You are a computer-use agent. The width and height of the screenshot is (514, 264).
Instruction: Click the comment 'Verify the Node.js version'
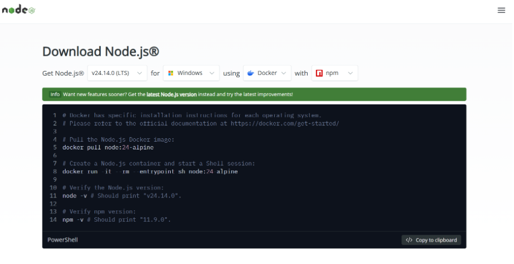pyautogui.click(x=113, y=187)
